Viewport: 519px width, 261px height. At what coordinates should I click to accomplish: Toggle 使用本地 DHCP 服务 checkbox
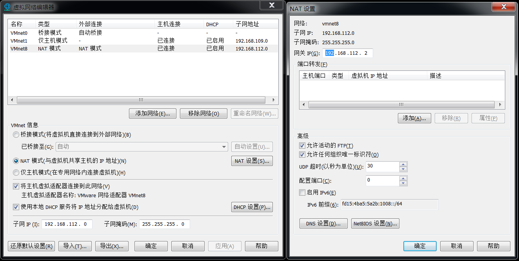click(x=16, y=207)
